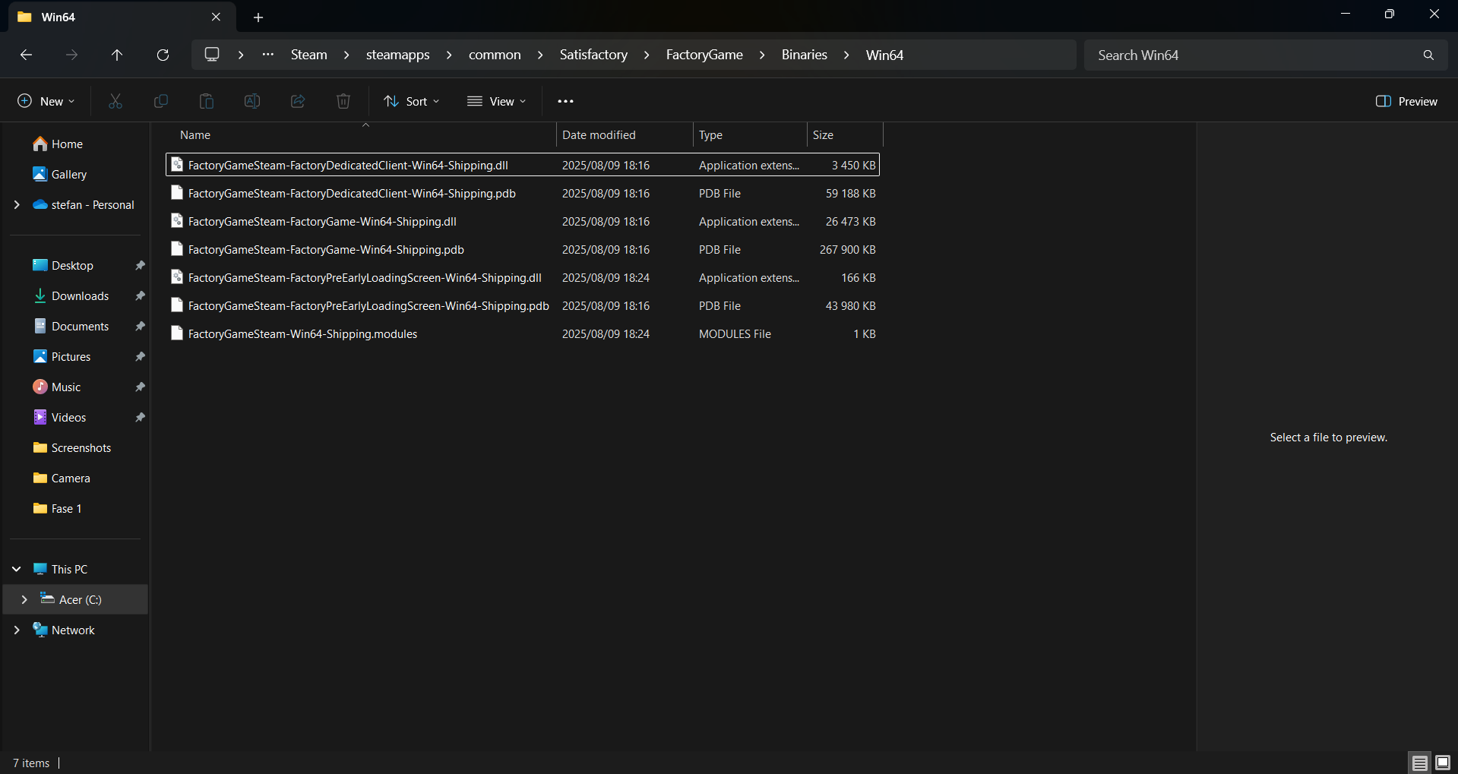Select FactoryGameSteam-FactoryPreEarlyLoadingScreen-Win64-Shipping.dll file
This screenshot has width=1458, height=774.
pos(523,278)
